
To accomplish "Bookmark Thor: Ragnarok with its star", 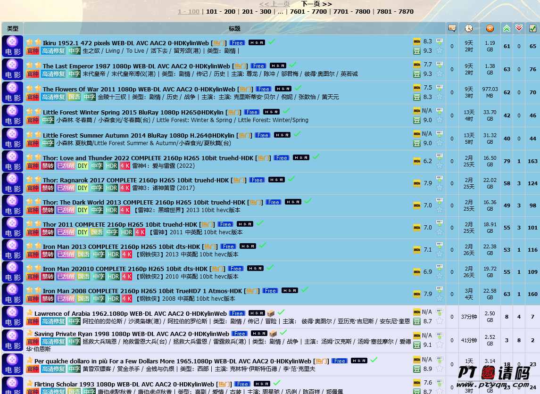I will click(440, 188).
